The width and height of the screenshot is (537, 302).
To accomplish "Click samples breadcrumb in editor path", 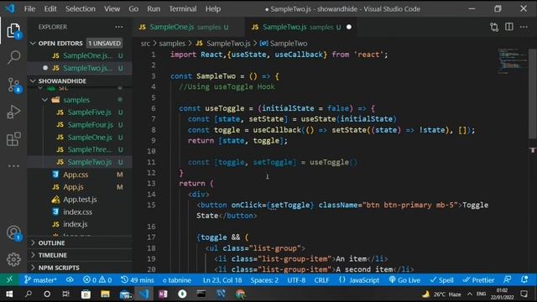I will click(x=172, y=44).
